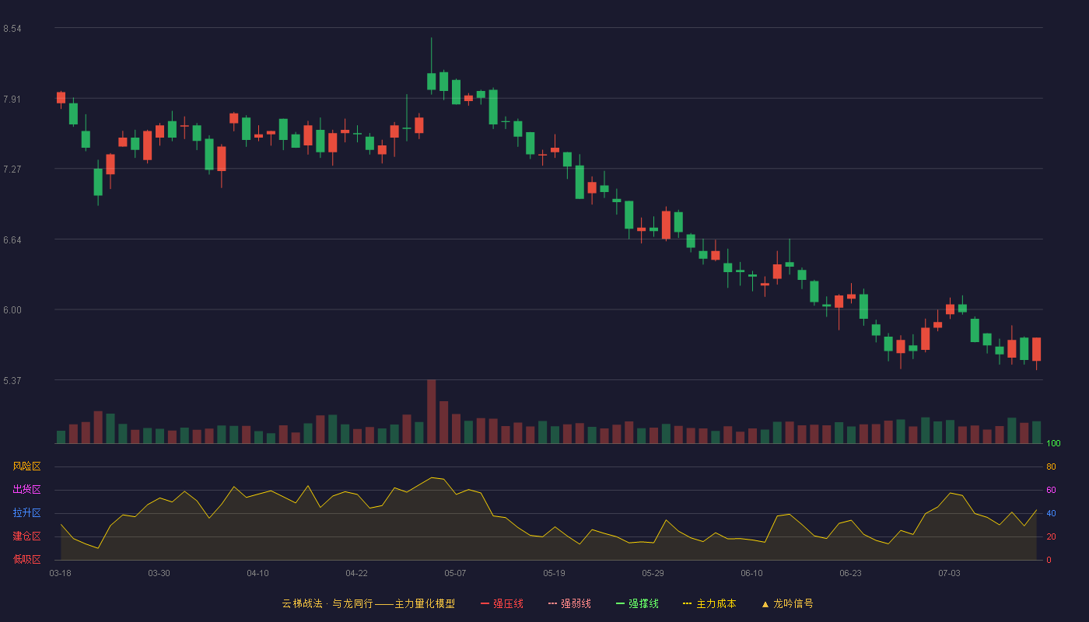Click the 04-10 date label
This screenshot has width=1089, height=622.
pos(257,573)
